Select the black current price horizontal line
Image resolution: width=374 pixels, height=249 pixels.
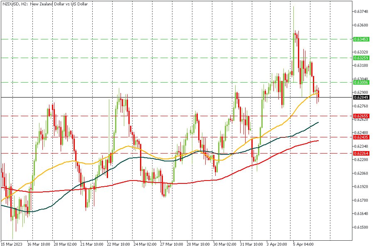tap(177, 98)
